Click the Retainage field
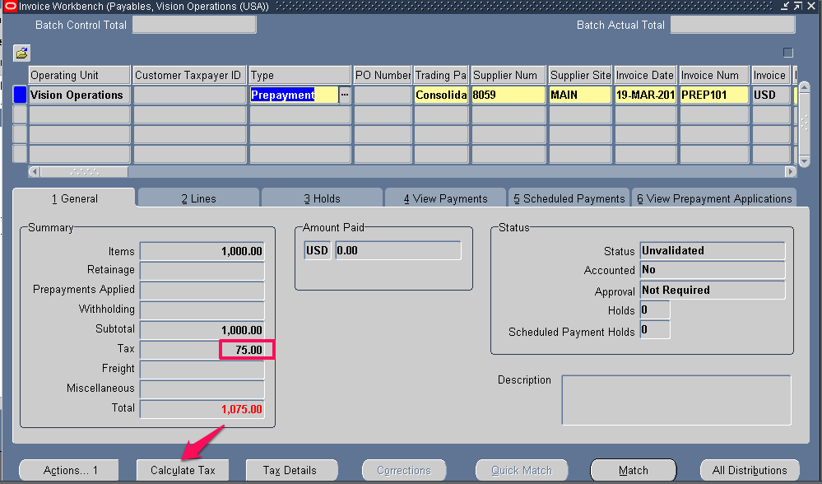 coord(202,271)
